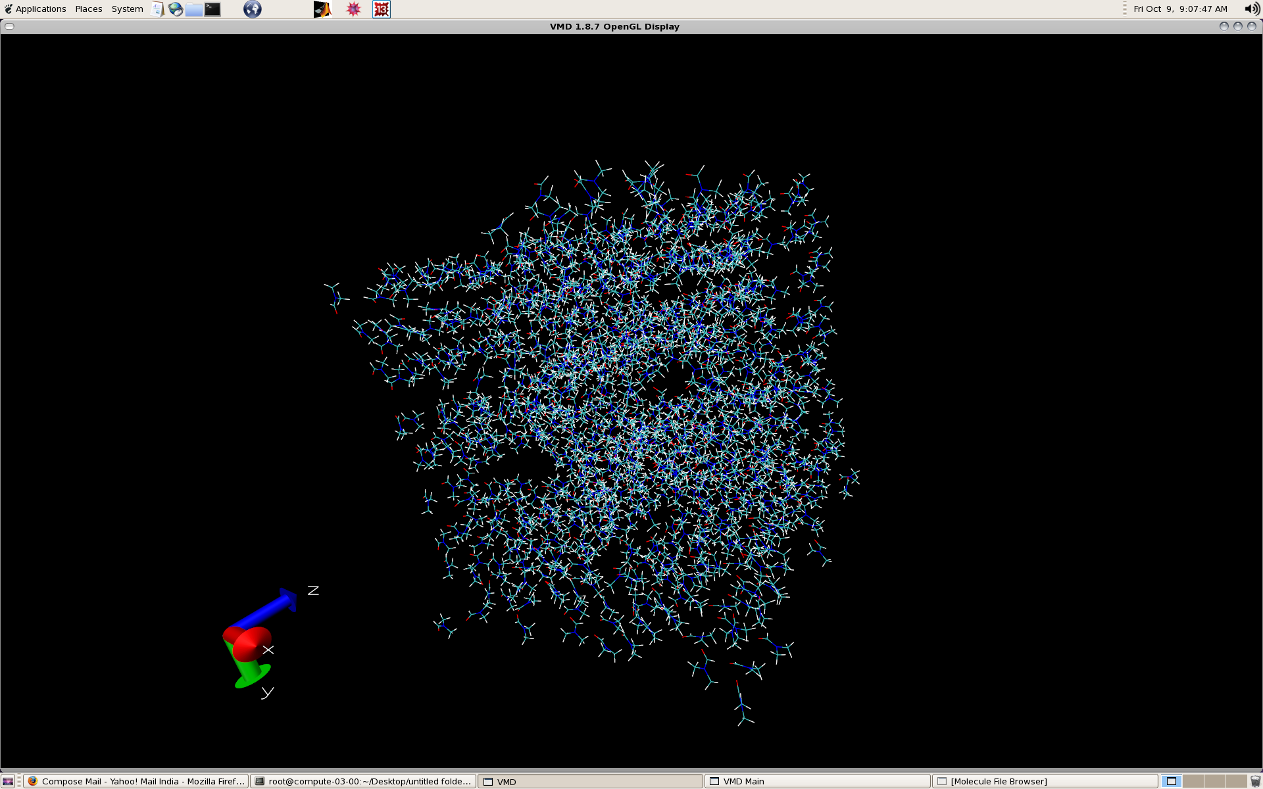
Task: Click the red starburst application launcher
Action: point(353,9)
